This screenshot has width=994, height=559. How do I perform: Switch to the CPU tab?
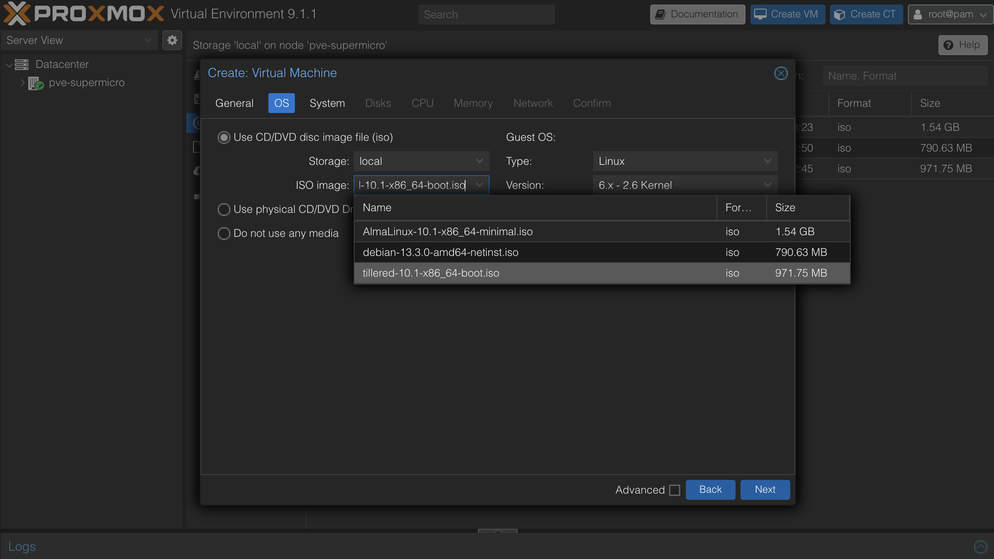click(422, 103)
